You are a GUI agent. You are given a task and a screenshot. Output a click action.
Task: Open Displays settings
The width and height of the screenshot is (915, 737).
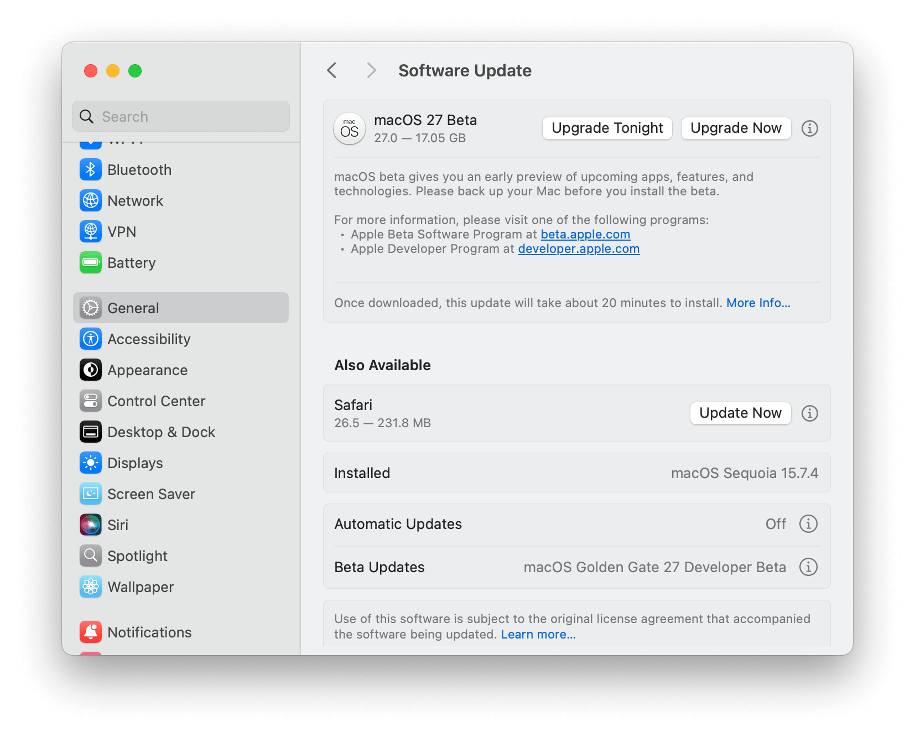pyautogui.click(x=135, y=463)
